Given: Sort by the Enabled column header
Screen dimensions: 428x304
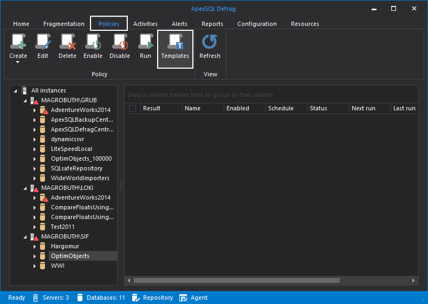Looking at the screenshot, I should (245, 109).
